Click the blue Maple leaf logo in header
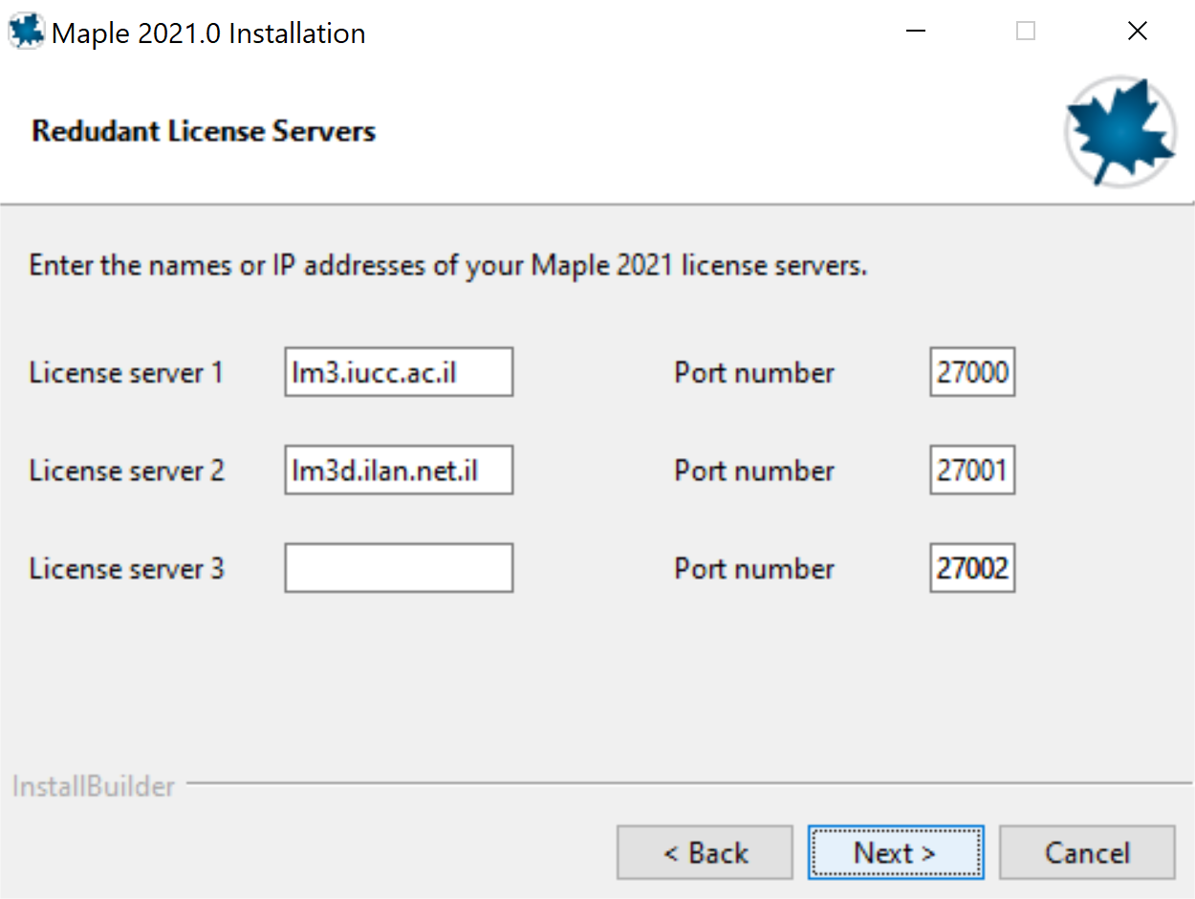 tap(1119, 133)
